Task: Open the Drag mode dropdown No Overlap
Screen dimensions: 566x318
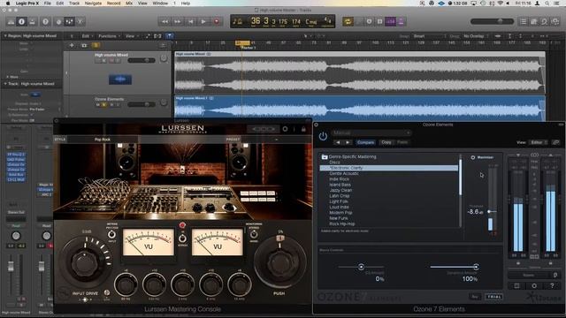Action: point(476,36)
